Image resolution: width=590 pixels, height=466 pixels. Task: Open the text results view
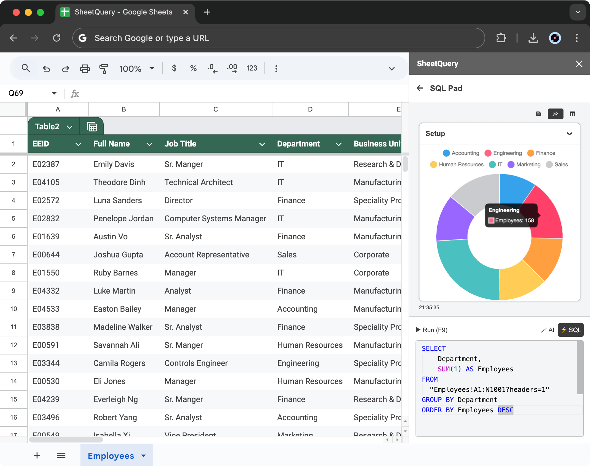(x=538, y=114)
